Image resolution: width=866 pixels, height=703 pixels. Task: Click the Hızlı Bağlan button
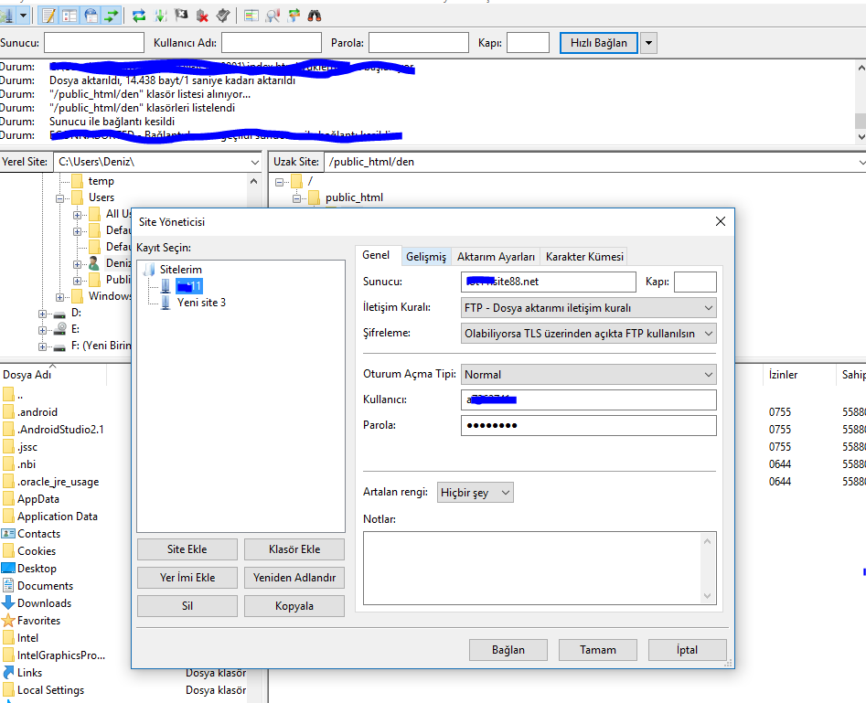click(599, 43)
